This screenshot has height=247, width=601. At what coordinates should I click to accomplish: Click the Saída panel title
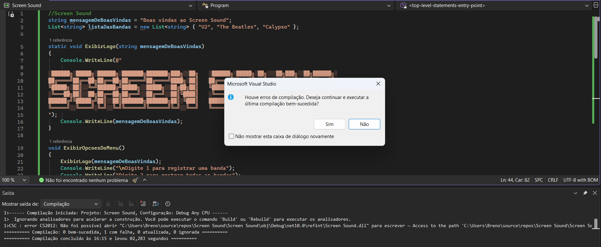(8, 193)
